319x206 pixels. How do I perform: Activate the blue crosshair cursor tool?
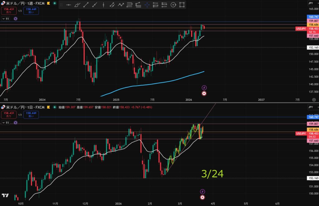(x=147, y=5)
